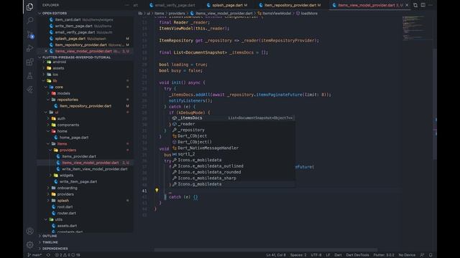This screenshot has width=460, height=258.
Task: Open Explorer Views and More Actions ellipsis
Action: pos(126,5)
